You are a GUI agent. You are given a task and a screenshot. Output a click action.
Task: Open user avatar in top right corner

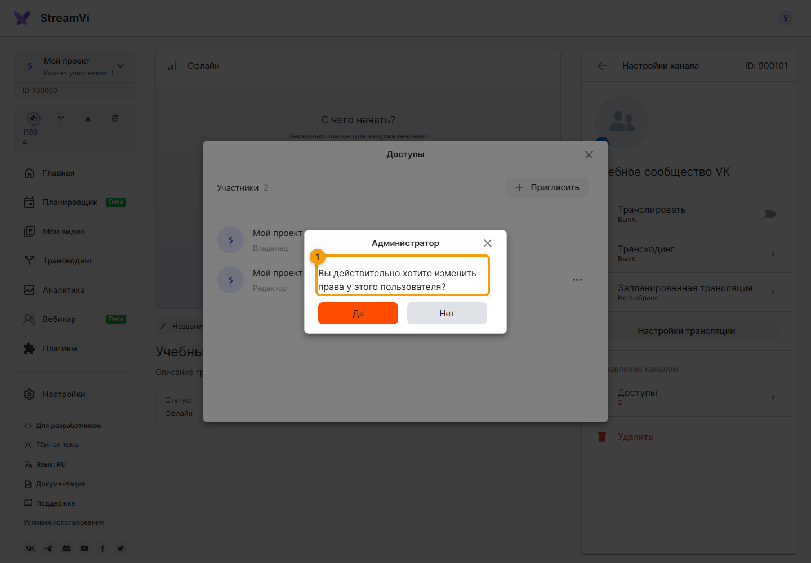click(x=785, y=18)
